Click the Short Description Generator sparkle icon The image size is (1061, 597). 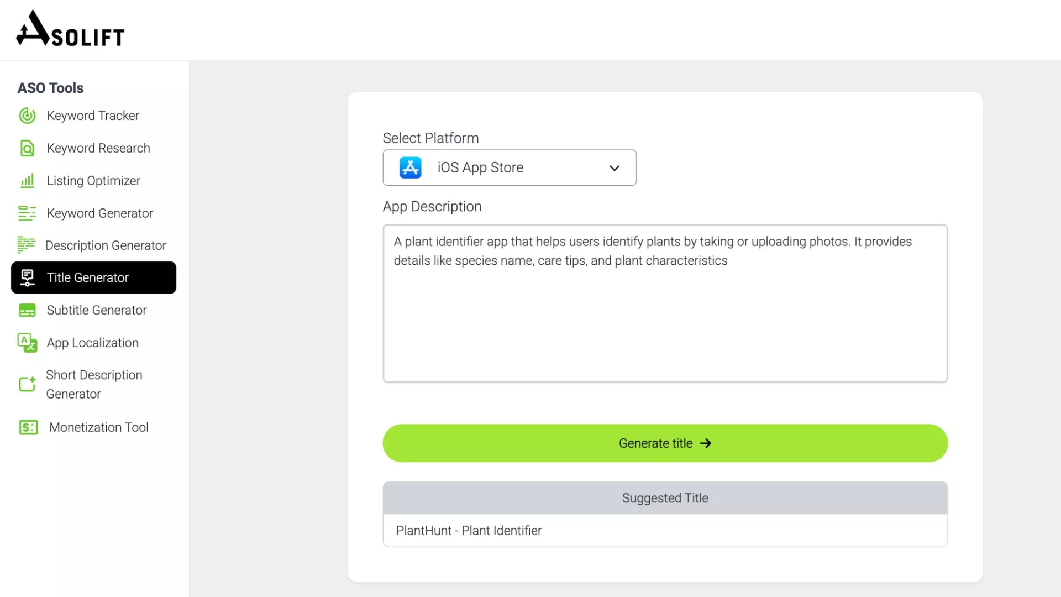coord(27,384)
